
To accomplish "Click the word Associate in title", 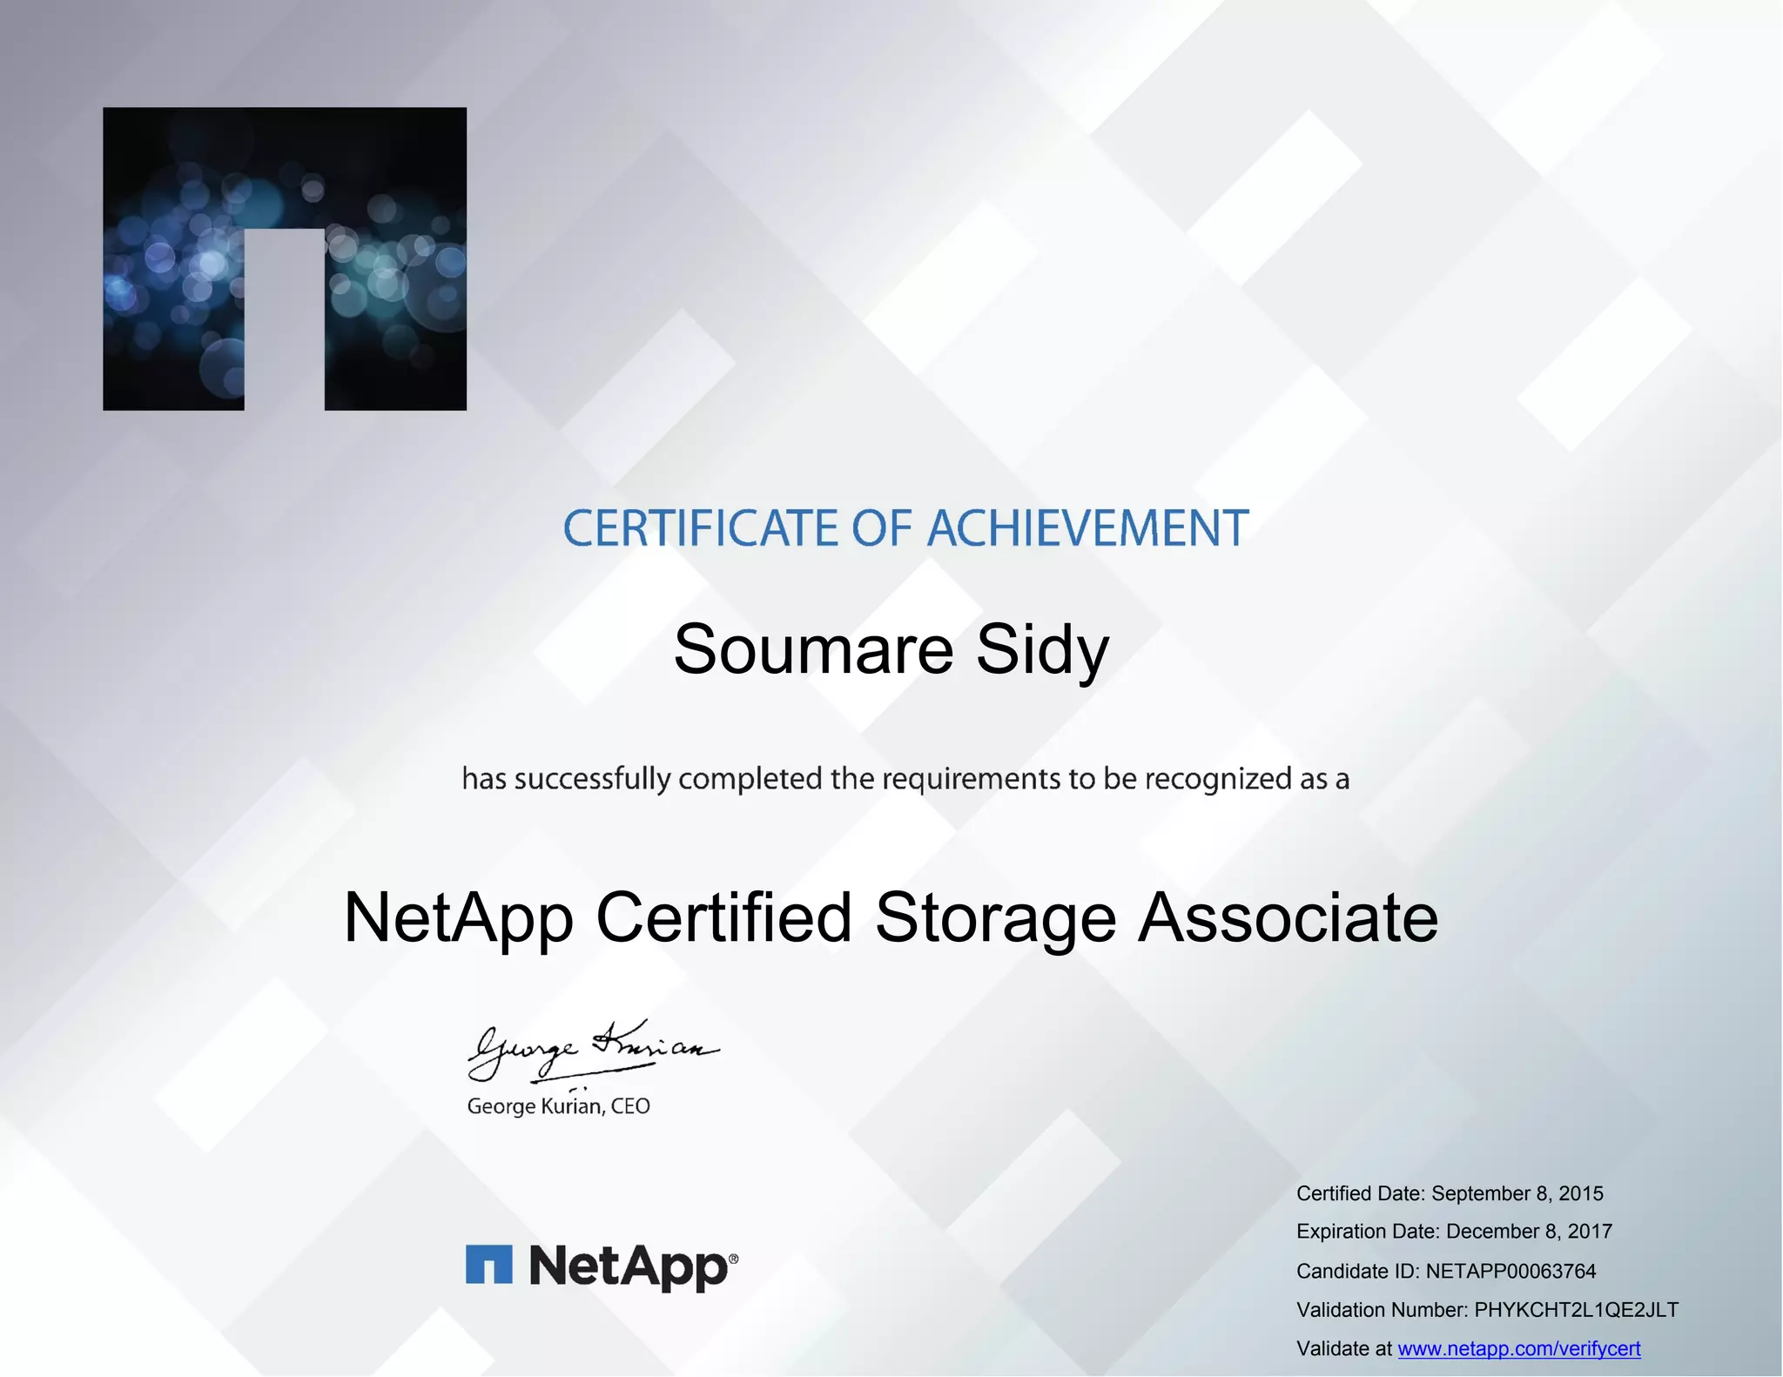I will 1288,917.
